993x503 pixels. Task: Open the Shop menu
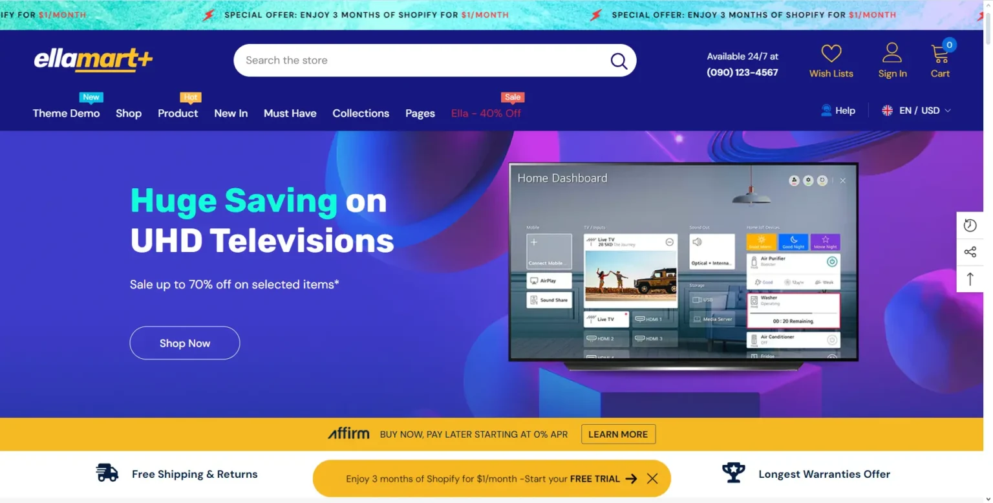point(129,113)
